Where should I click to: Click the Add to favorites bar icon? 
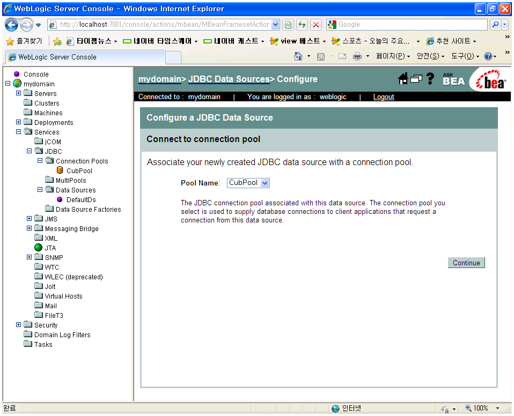[57, 41]
